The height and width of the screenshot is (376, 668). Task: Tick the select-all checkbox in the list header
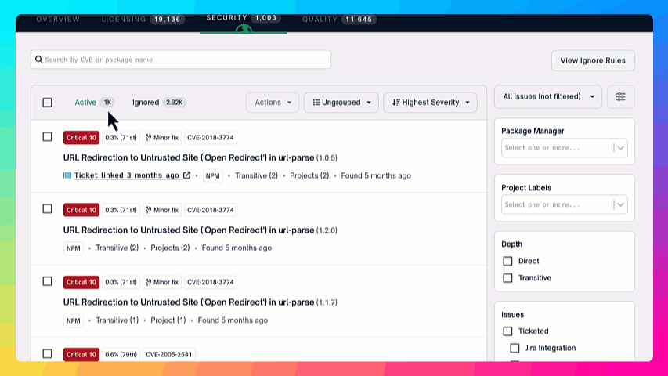pos(47,103)
